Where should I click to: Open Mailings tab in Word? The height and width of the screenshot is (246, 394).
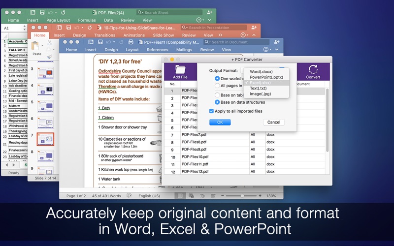point(184,50)
